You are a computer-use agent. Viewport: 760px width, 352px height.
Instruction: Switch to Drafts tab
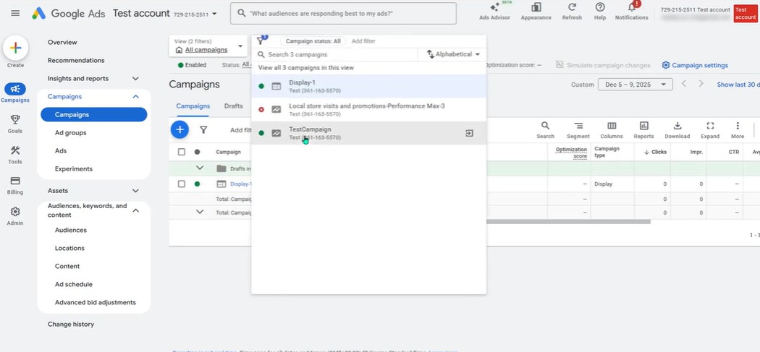(234, 106)
